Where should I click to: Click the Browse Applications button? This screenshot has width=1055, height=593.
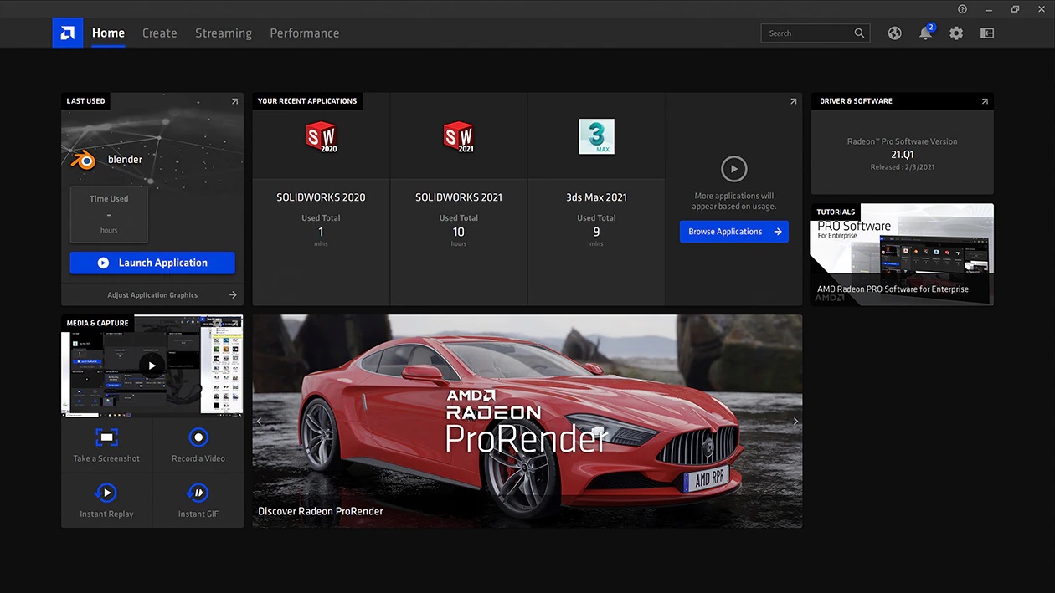point(733,232)
